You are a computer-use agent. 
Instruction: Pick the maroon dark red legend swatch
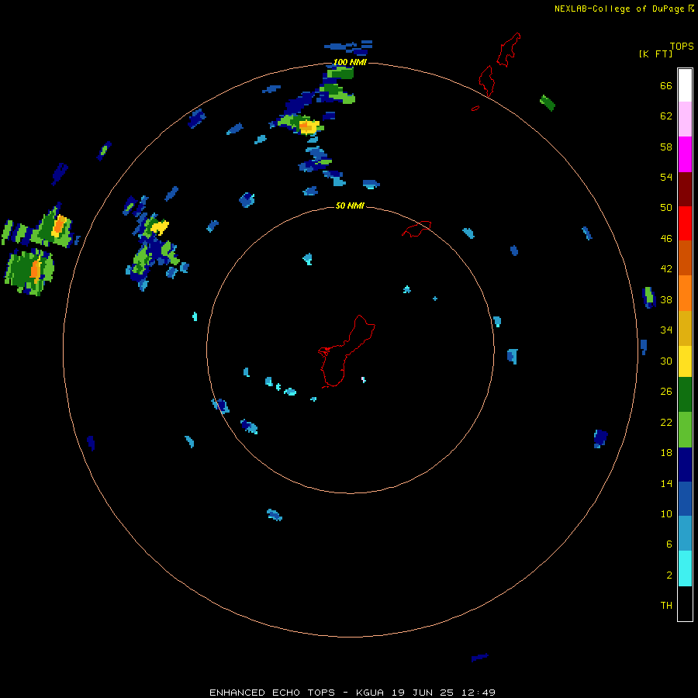click(x=685, y=188)
